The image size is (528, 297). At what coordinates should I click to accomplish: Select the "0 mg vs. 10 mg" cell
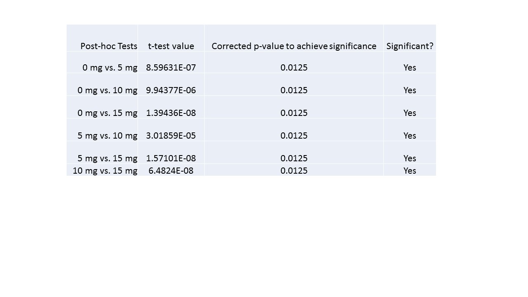coord(107,90)
